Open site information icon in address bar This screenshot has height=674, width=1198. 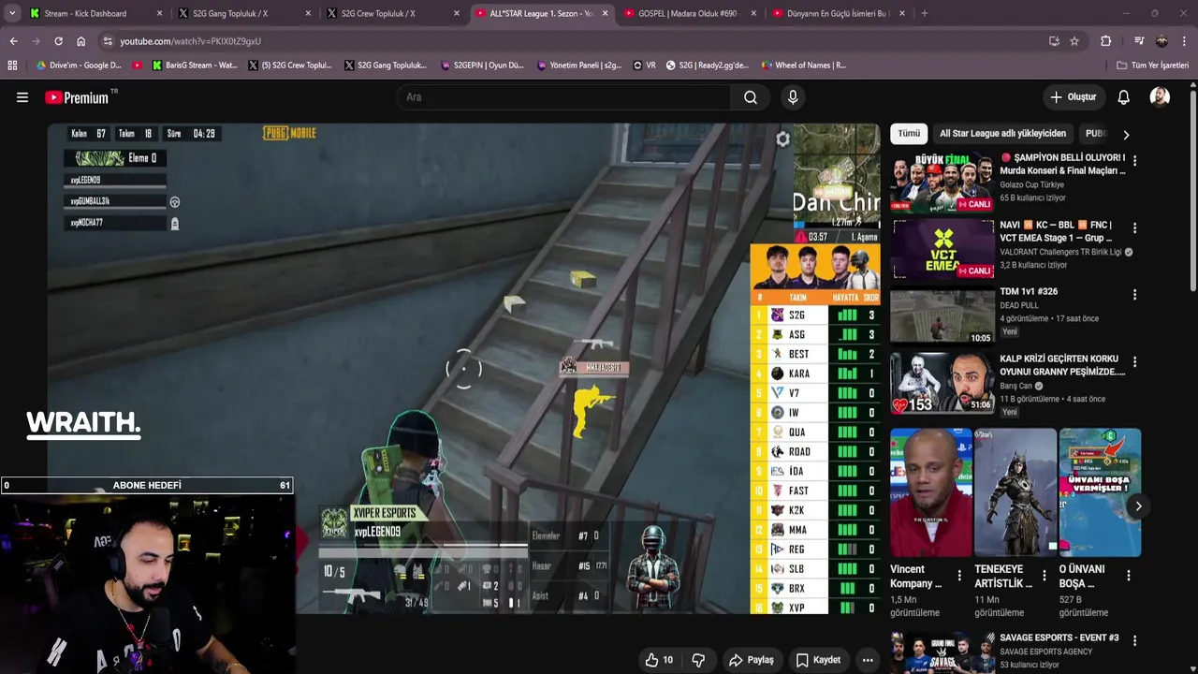click(108, 41)
